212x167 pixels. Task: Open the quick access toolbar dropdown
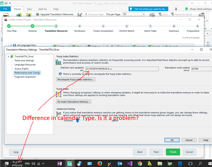click(10, 3)
